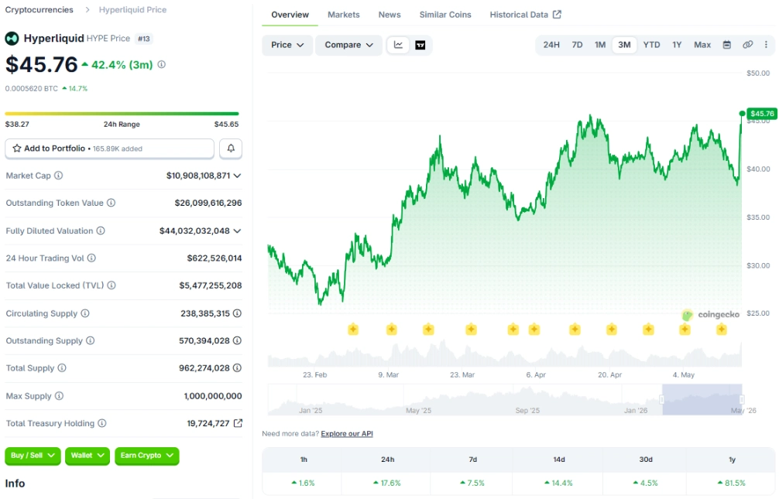
Task: Open the Explore our API link
Action: [347, 433]
